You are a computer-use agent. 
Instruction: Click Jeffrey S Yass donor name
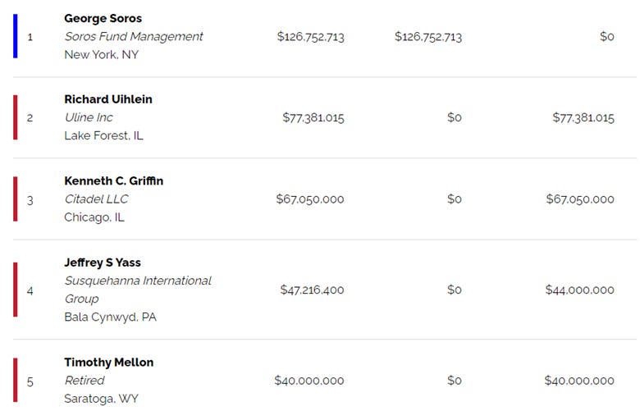[103, 262]
